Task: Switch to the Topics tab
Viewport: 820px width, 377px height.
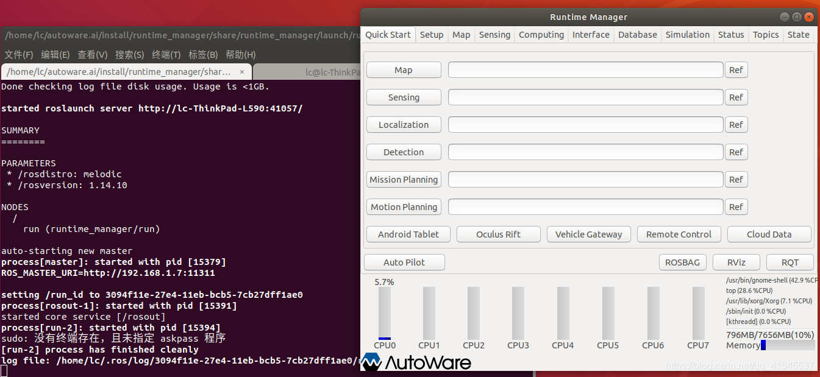Action: click(x=766, y=35)
